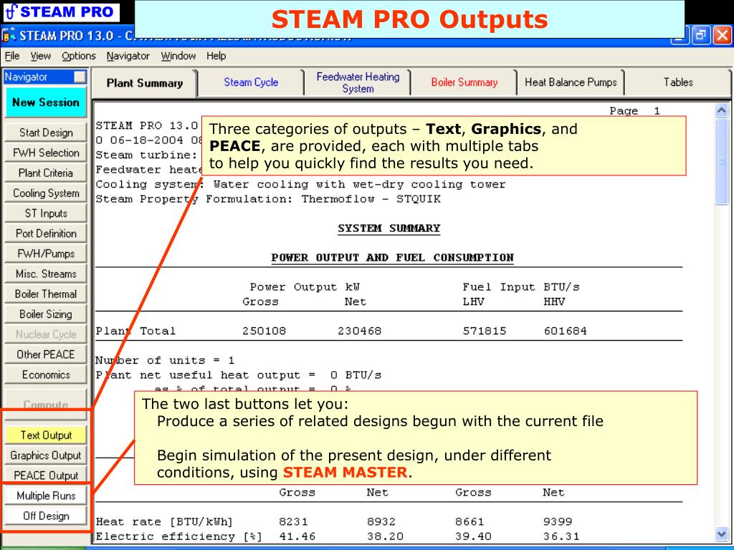
Task: Click the heat rate value 9399
Action: pos(558,521)
